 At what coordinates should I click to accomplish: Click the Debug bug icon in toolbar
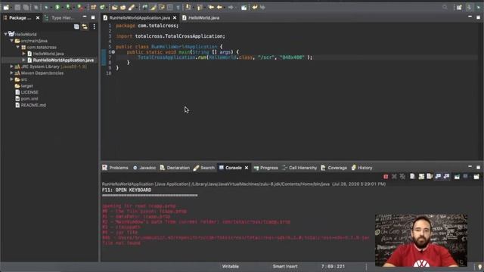46,7
